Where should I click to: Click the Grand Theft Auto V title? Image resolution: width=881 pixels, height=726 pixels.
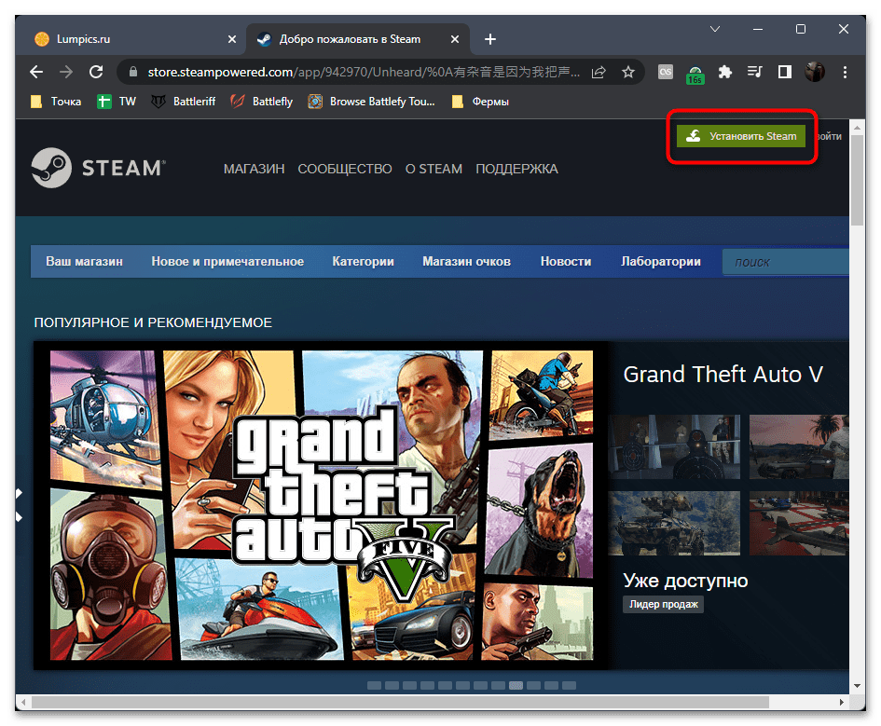[x=723, y=375]
